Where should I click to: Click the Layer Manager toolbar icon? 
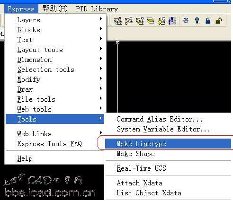pos(118,21)
